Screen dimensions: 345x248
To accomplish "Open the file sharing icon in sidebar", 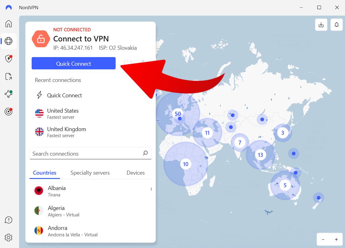I will click(x=9, y=76).
